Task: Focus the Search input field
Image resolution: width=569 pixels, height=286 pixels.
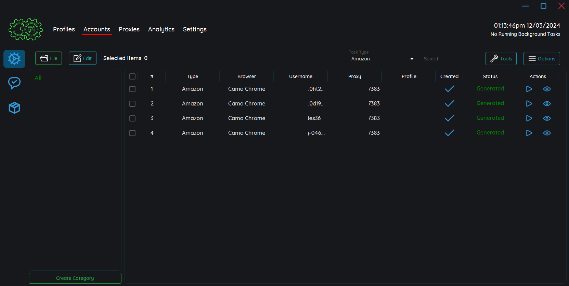Action: (x=451, y=59)
